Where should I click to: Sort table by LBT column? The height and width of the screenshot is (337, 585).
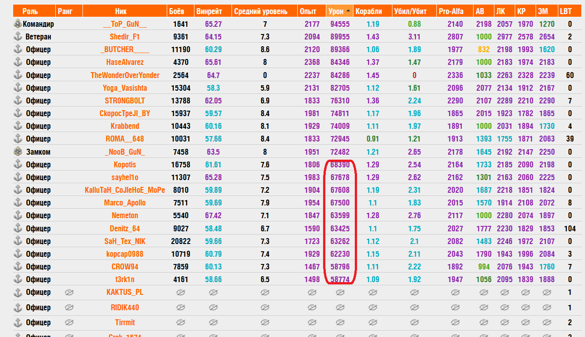tap(569, 11)
